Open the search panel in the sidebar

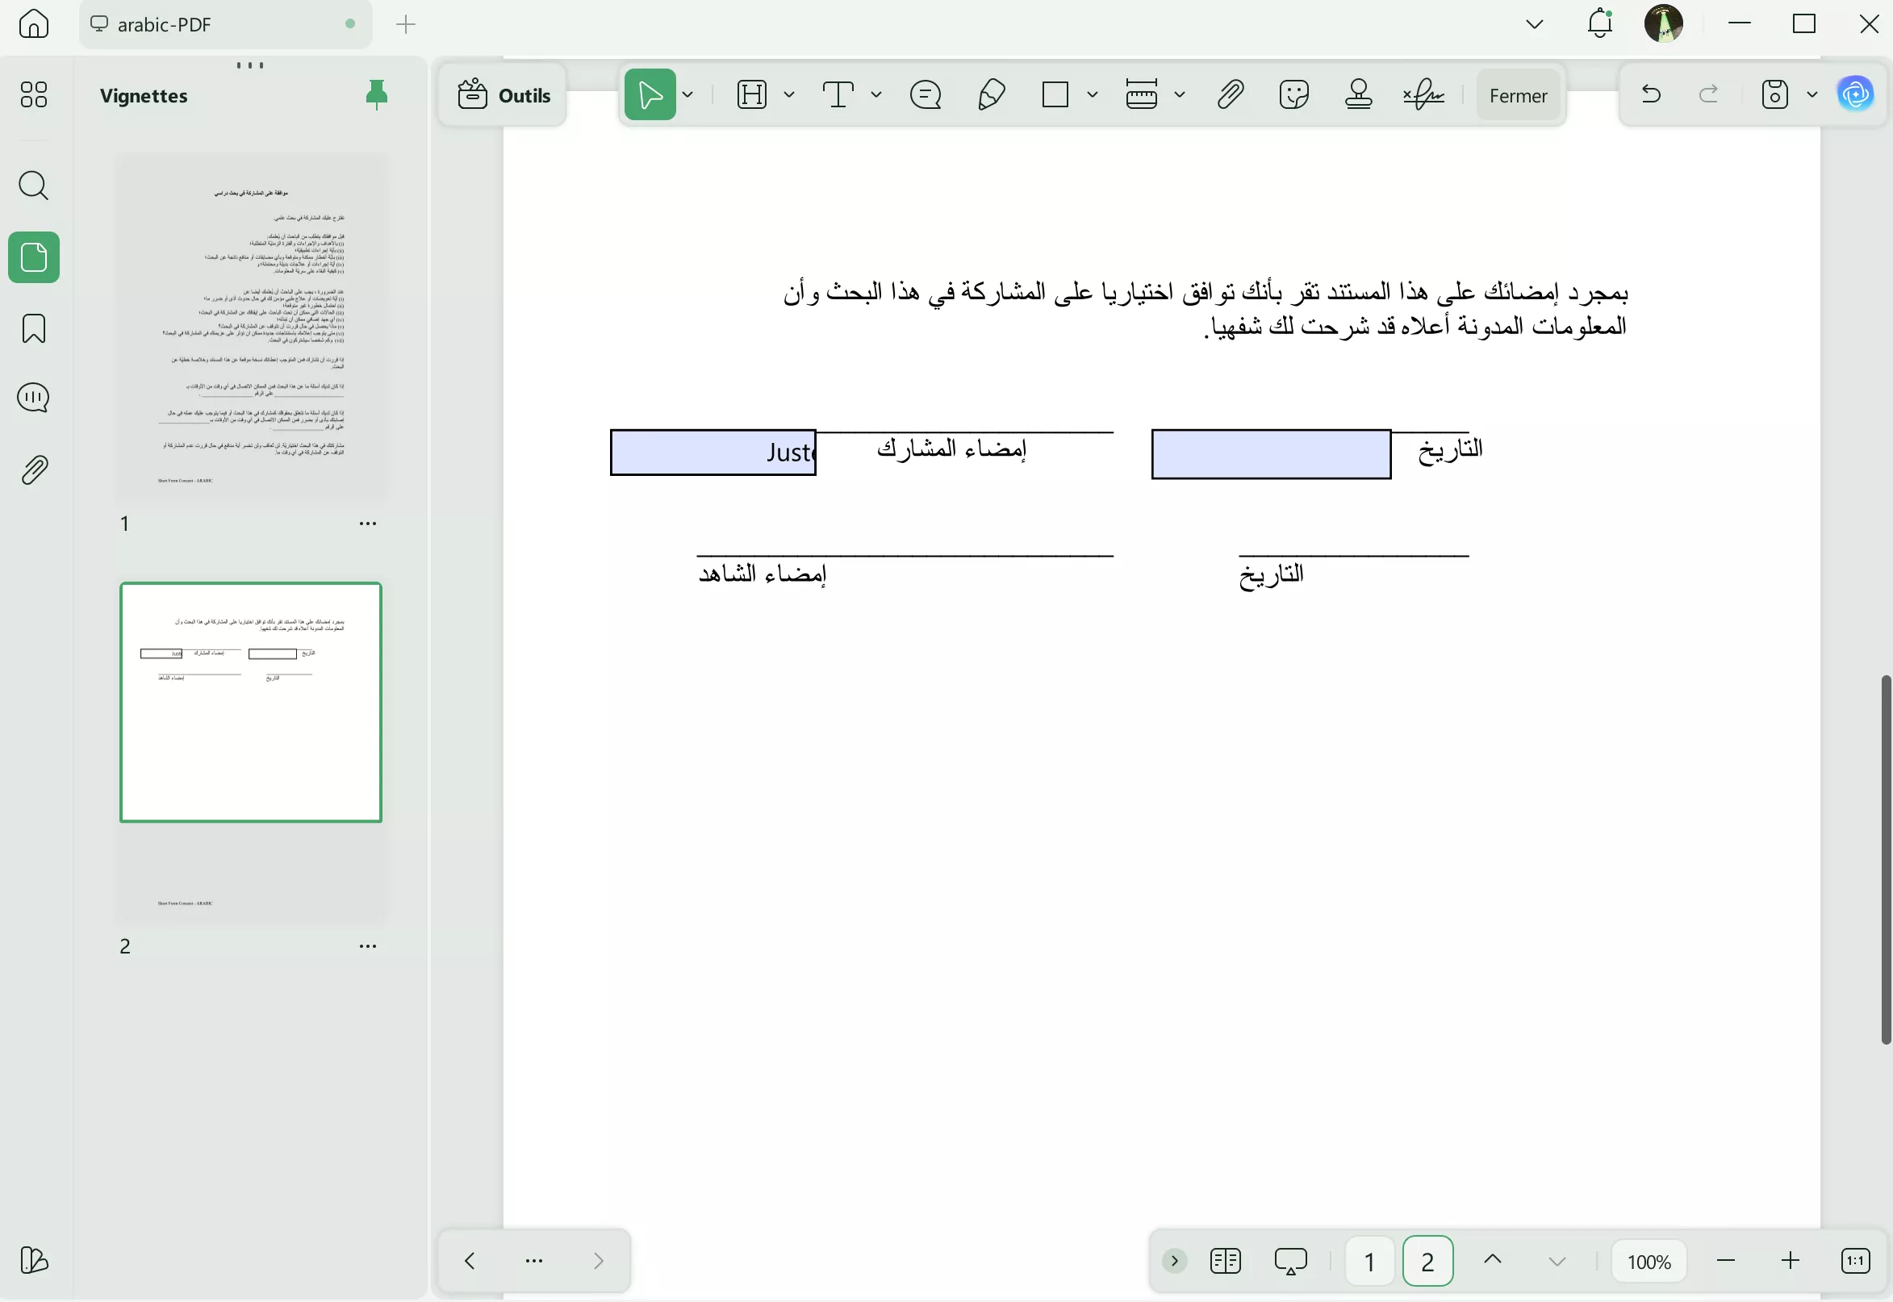(33, 186)
